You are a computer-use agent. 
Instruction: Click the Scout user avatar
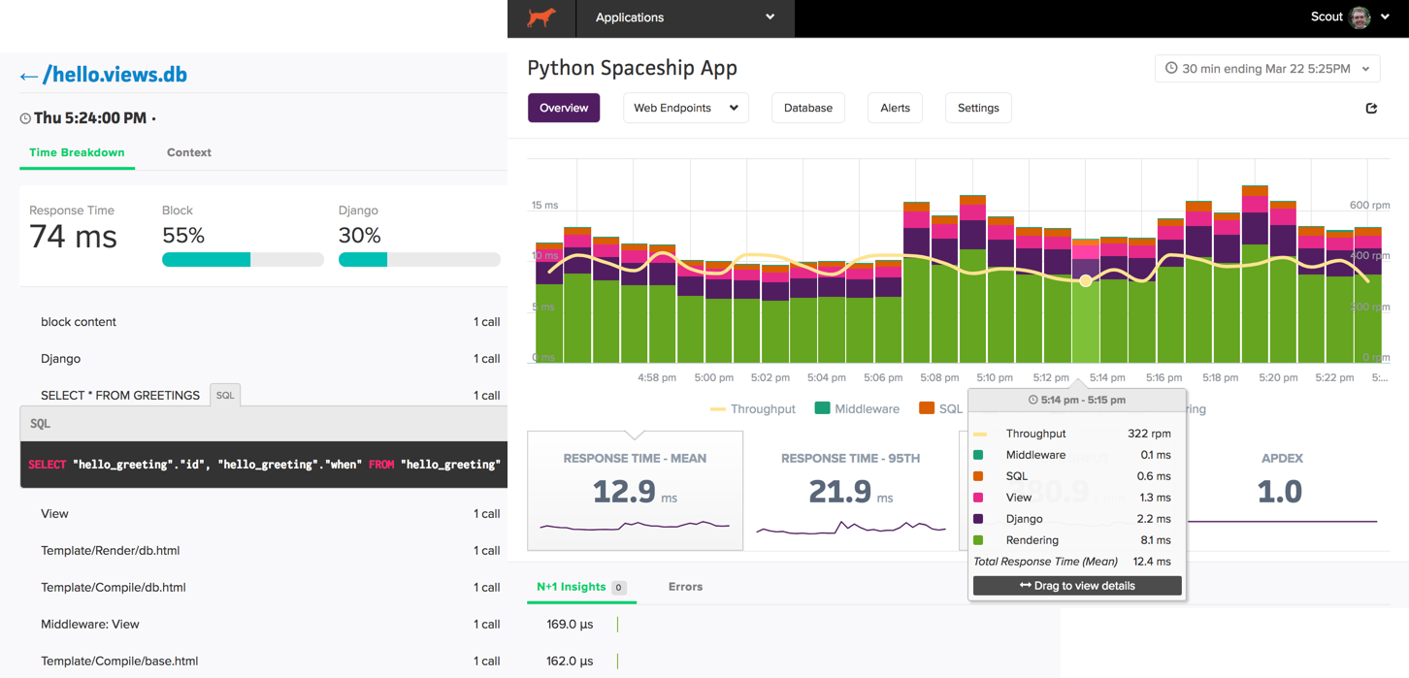(x=1360, y=17)
